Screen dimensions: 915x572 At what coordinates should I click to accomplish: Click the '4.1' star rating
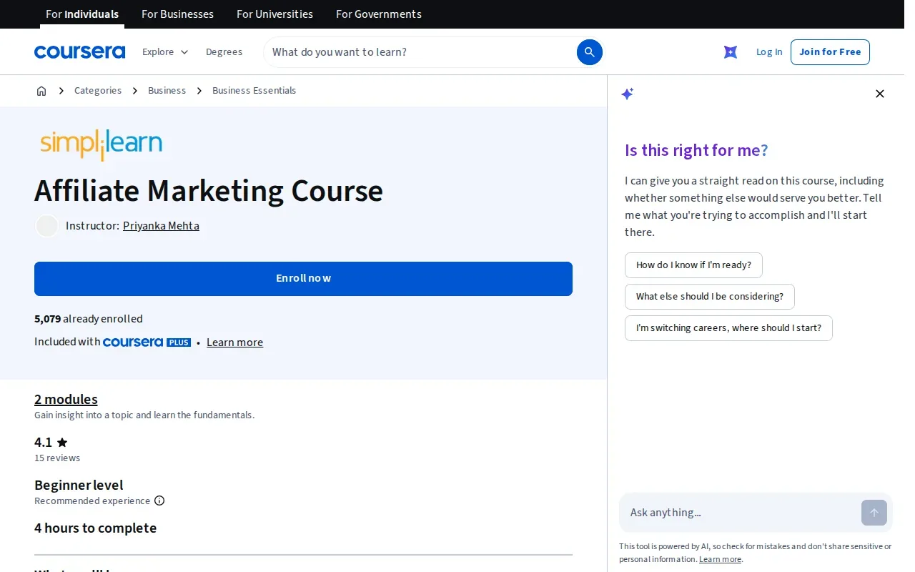coord(51,443)
